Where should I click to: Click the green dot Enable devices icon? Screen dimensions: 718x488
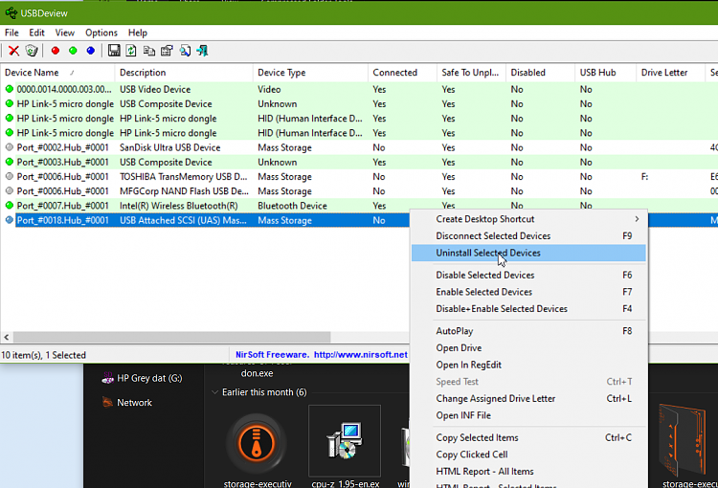(x=73, y=51)
